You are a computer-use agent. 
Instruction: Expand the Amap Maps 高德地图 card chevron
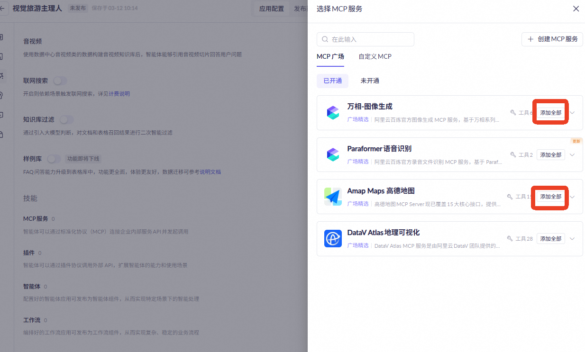click(x=572, y=197)
